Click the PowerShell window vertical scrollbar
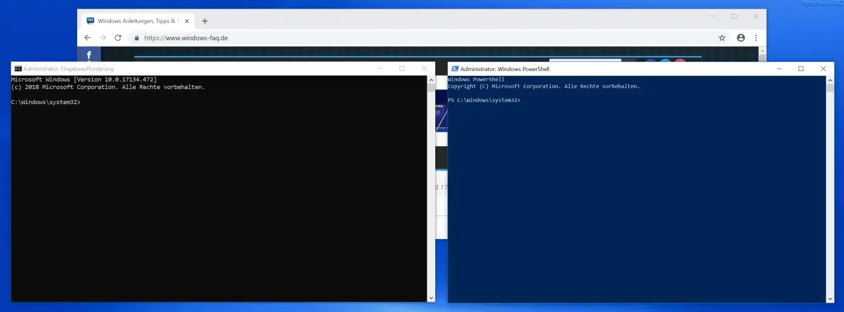Screen dimensions: 844x312 829,189
